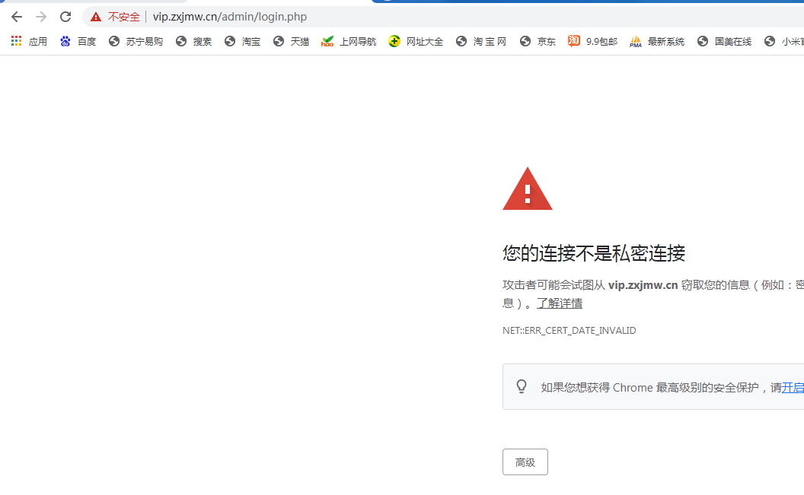Click the apps grid launcher icon
This screenshot has height=495, width=804.
pos(15,40)
